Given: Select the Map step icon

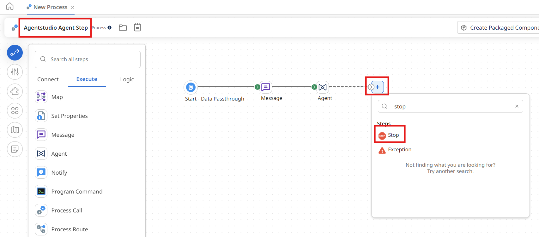Looking at the screenshot, I should (41, 97).
